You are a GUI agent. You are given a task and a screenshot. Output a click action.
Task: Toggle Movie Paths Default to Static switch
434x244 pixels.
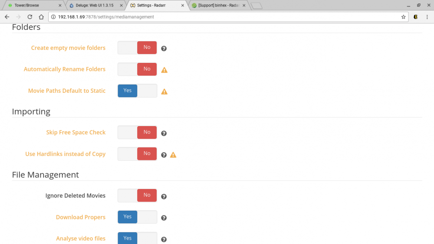pos(137,91)
